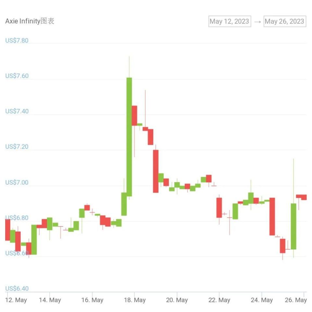Click the US$7.20 price axis label

click(17, 147)
